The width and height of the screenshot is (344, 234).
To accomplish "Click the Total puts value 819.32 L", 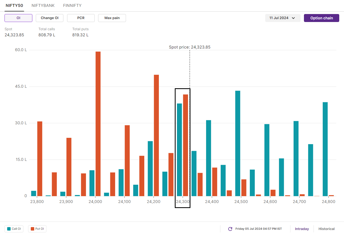I will [x=80, y=35].
